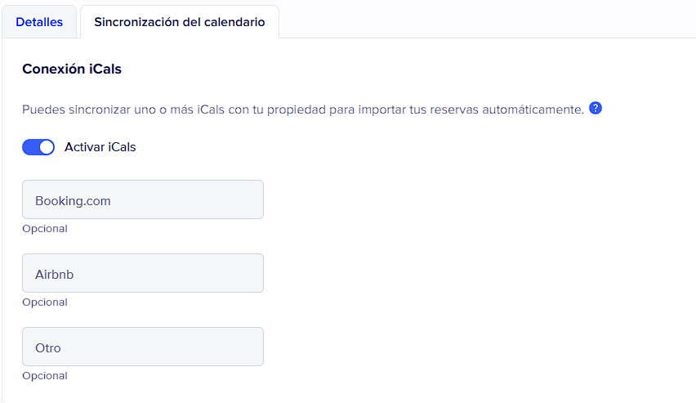Click "Opcional" hint below the Booking.com field
Screen dimensions: 696x403
[x=45, y=229]
